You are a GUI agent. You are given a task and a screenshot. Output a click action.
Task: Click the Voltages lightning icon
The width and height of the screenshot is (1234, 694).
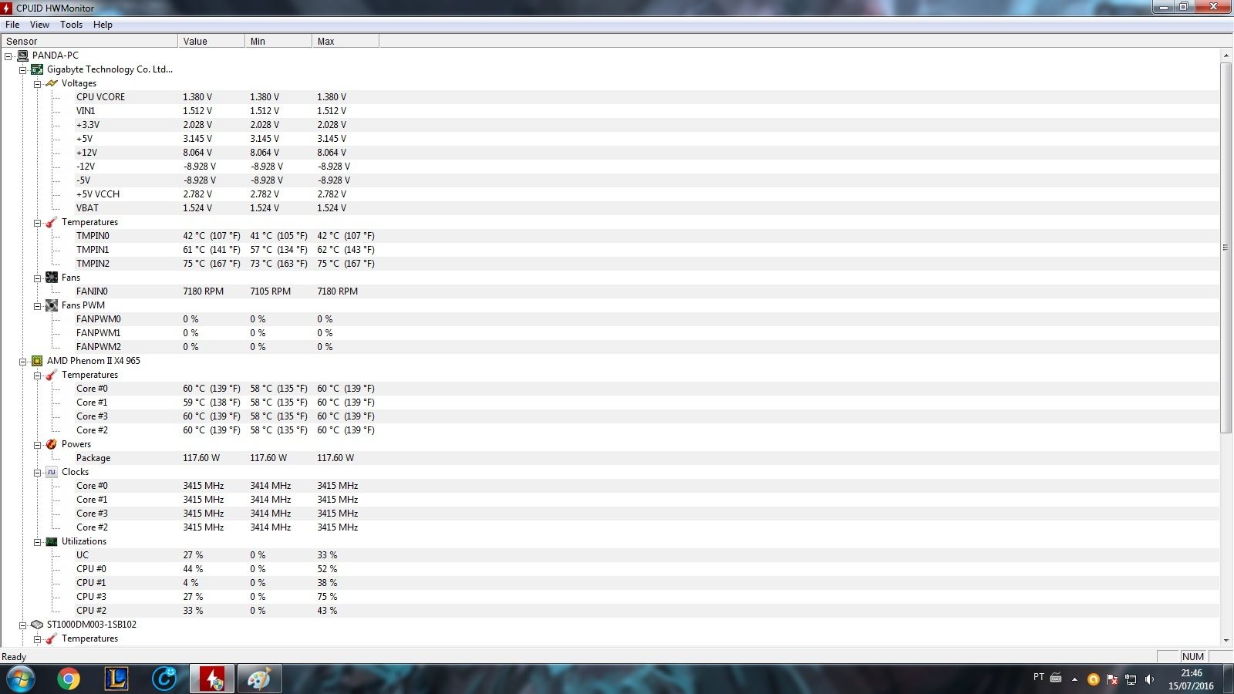[x=52, y=83]
